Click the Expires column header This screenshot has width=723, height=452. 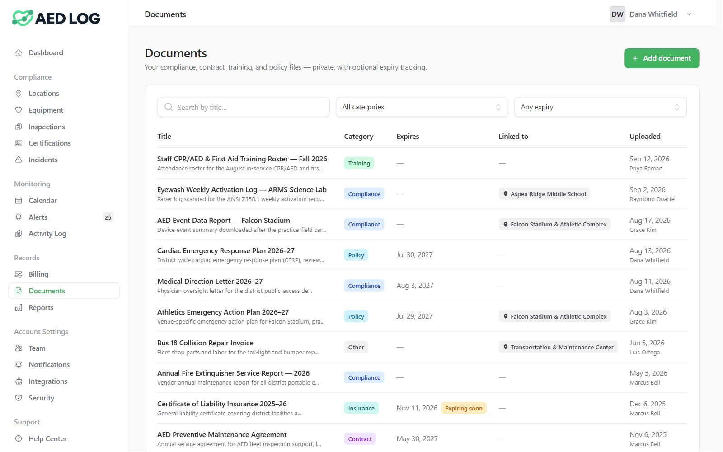[408, 137]
